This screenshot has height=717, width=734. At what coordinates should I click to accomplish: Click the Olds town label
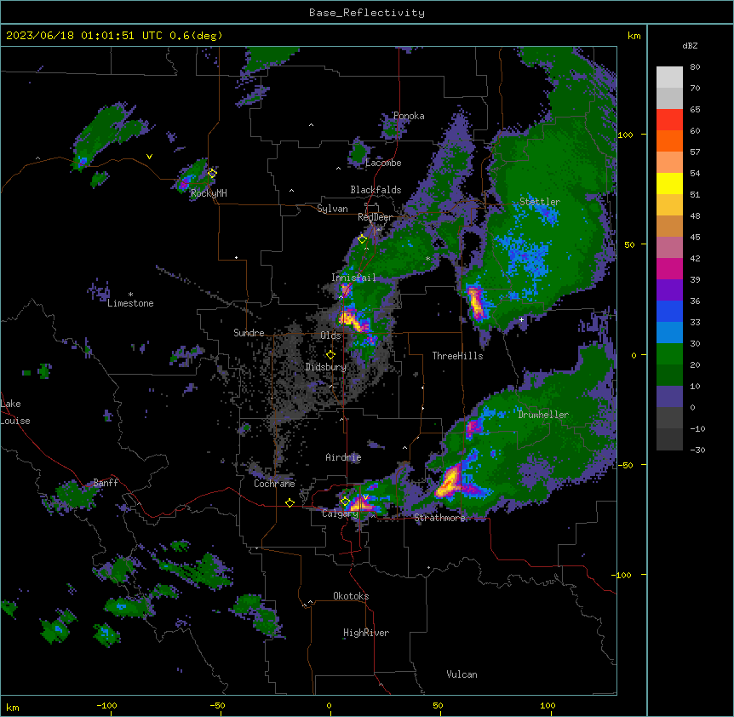click(330, 336)
